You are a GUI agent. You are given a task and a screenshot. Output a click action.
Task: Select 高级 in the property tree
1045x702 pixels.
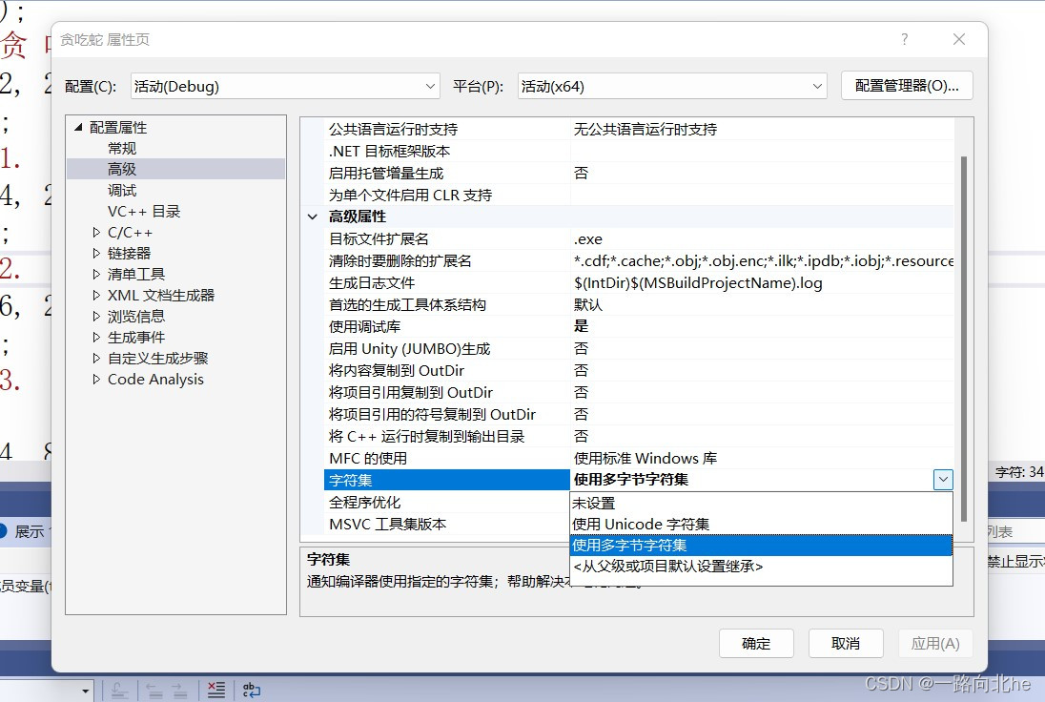point(122,170)
